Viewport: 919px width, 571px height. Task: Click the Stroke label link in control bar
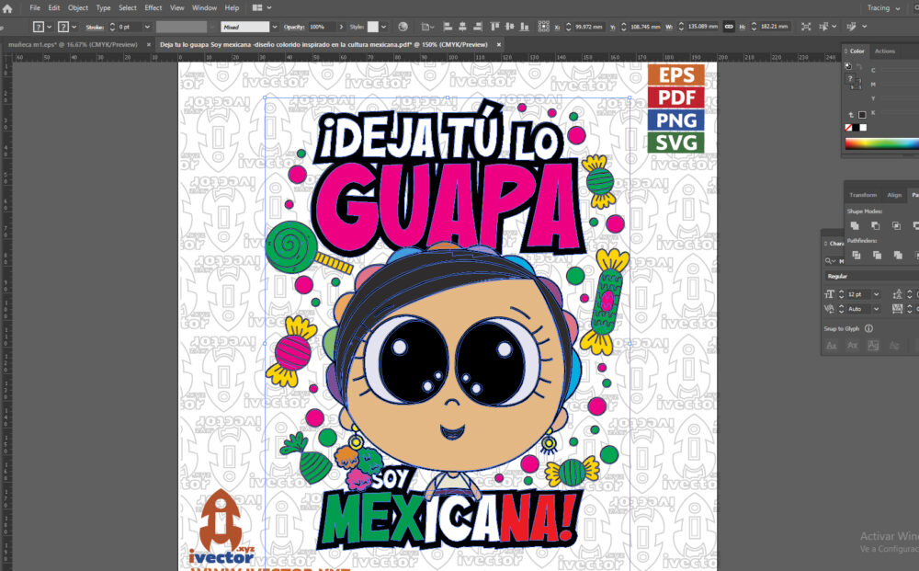pos(95,27)
